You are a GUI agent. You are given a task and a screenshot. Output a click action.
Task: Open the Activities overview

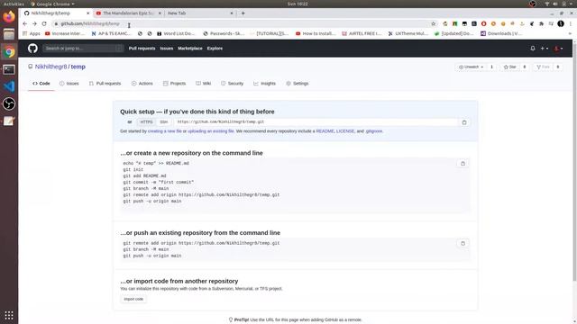[x=14, y=4]
